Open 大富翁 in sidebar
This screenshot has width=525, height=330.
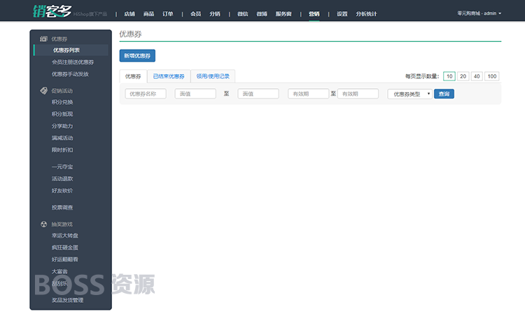(x=59, y=271)
